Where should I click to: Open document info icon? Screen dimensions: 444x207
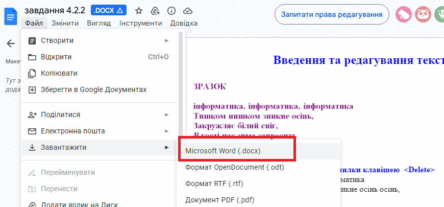(171, 11)
